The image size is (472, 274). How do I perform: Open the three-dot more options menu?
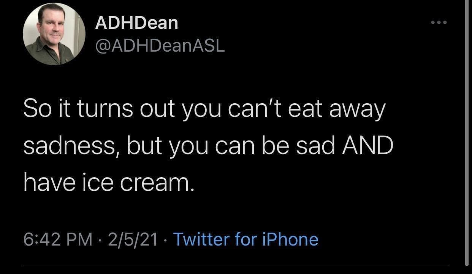click(x=439, y=23)
